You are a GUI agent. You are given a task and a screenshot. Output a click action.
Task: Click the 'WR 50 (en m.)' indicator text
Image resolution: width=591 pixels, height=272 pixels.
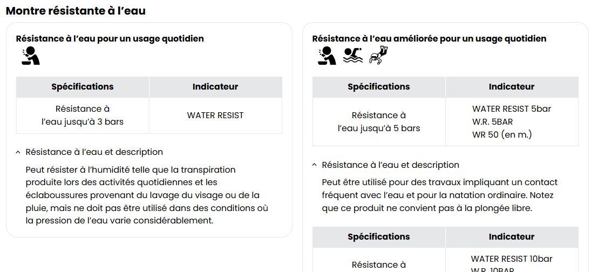(x=501, y=135)
